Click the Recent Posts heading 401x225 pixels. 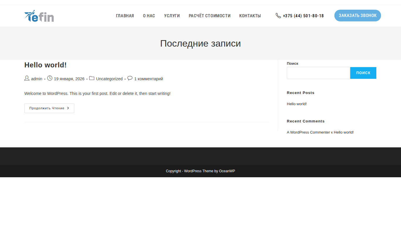pos(301,93)
